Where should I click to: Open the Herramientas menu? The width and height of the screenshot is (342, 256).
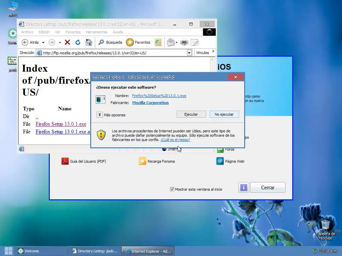coord(97,32)
